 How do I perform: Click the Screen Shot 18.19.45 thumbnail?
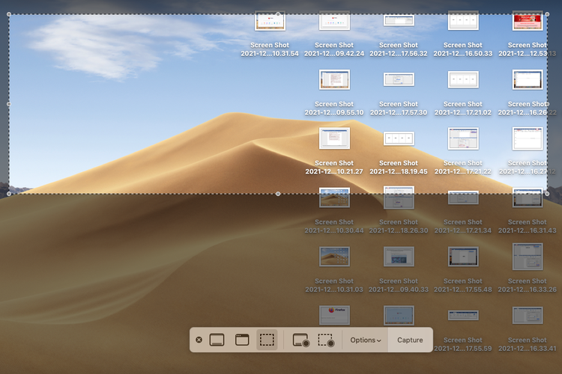pyautogui.click(x=399, y=138)
